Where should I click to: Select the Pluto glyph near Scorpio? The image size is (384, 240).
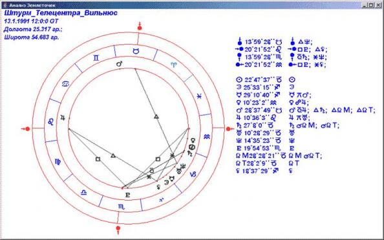(127, 195)
